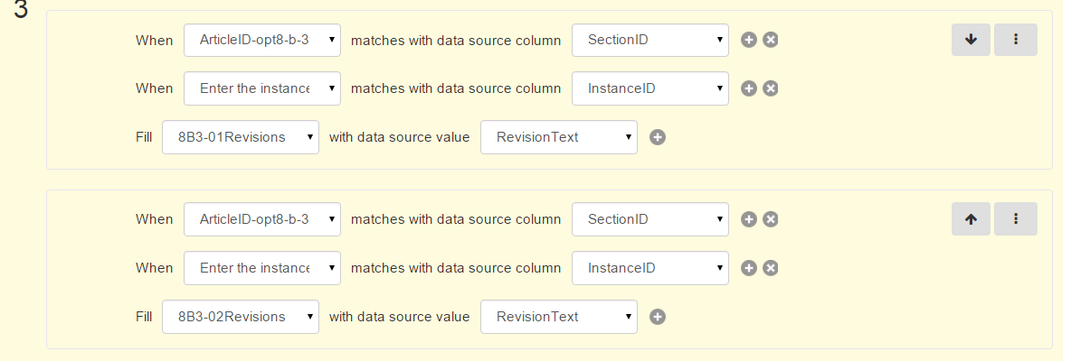Open second rule's RevisionText value dropdown
This screenshot has height=361, width=1071.
tap(559, 317)
